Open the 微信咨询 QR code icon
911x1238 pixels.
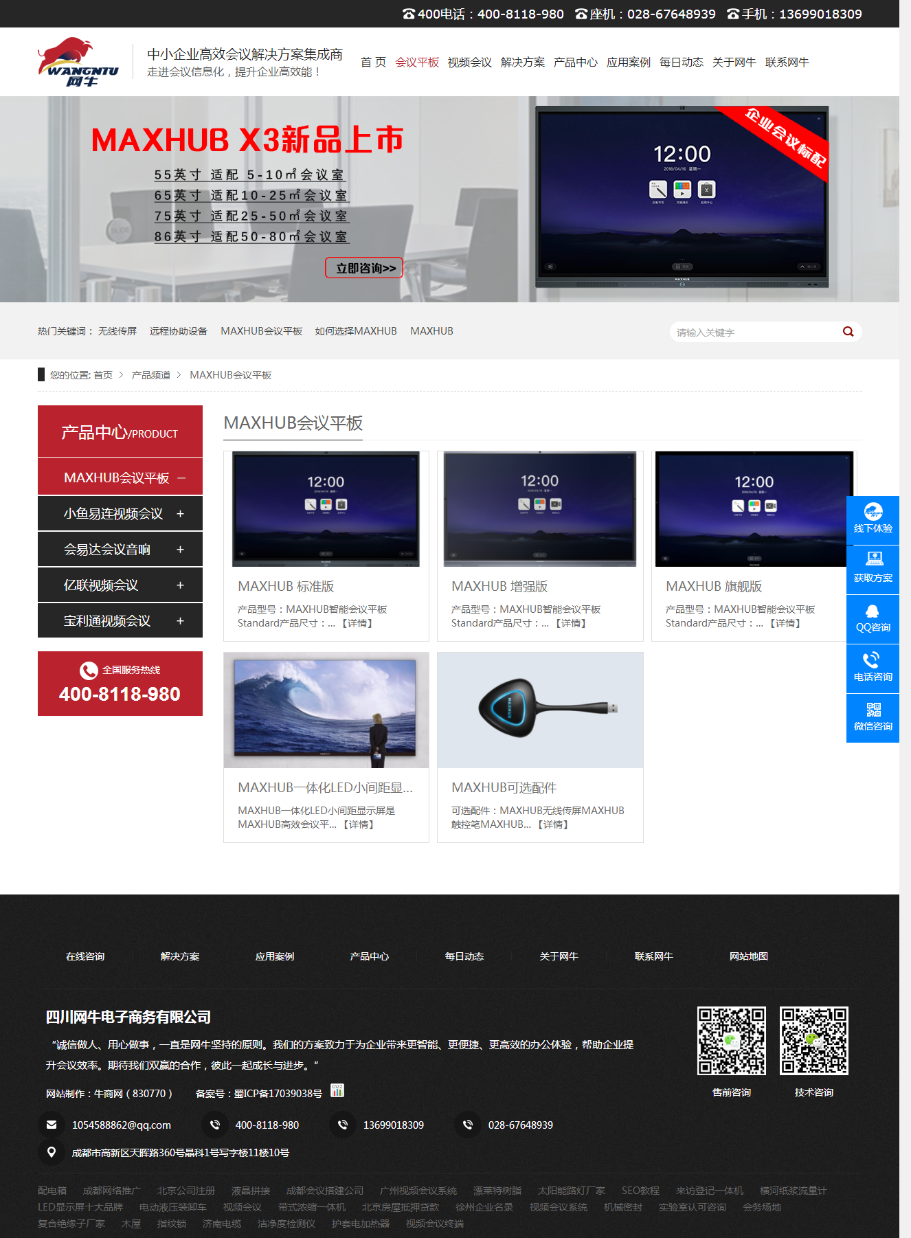coord(873,717)
